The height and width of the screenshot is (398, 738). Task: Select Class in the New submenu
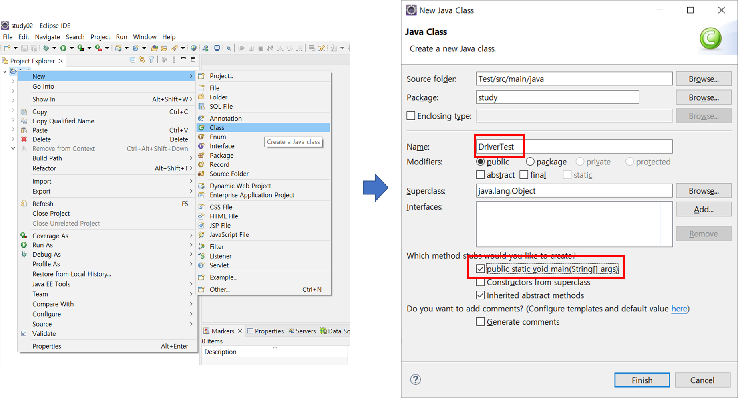tap(263, 127)
